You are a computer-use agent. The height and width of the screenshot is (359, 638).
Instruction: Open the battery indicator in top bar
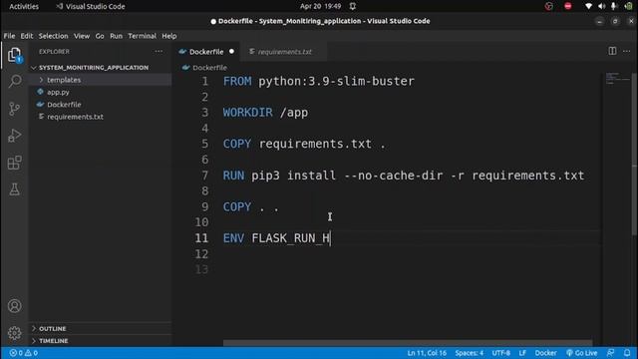(x=629, y=6)
